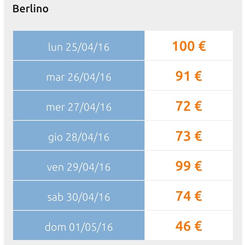Choose the mer 27/04/16 date cell

tap(79, 107)
